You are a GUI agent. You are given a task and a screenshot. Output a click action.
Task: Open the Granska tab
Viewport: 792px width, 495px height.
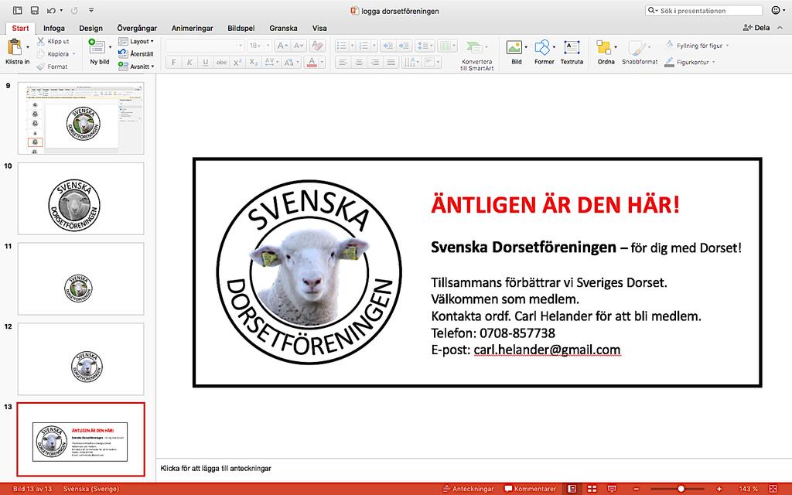tap(283, 29)
